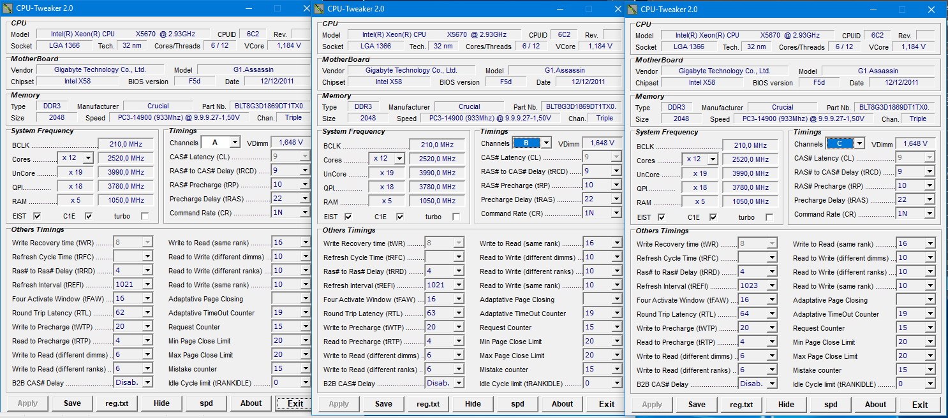Toggle EIST checkbox in middle window
The width and height of the screenshot is (948, 418).
pos(348,217)
